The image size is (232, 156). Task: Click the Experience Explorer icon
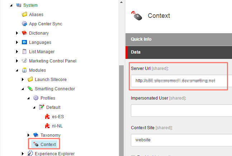(x=30, y=154)
